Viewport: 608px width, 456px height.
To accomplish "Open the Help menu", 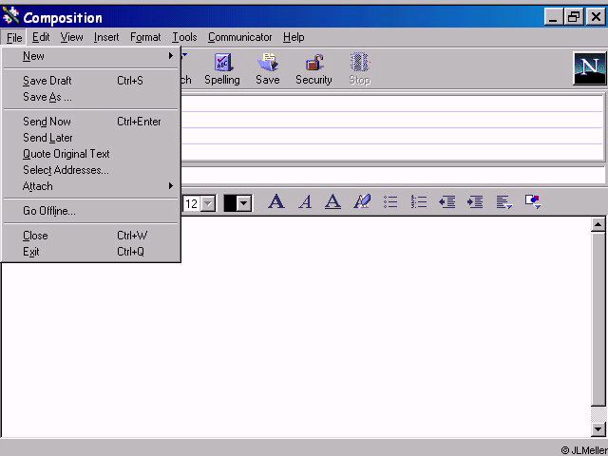I will 294,37.
